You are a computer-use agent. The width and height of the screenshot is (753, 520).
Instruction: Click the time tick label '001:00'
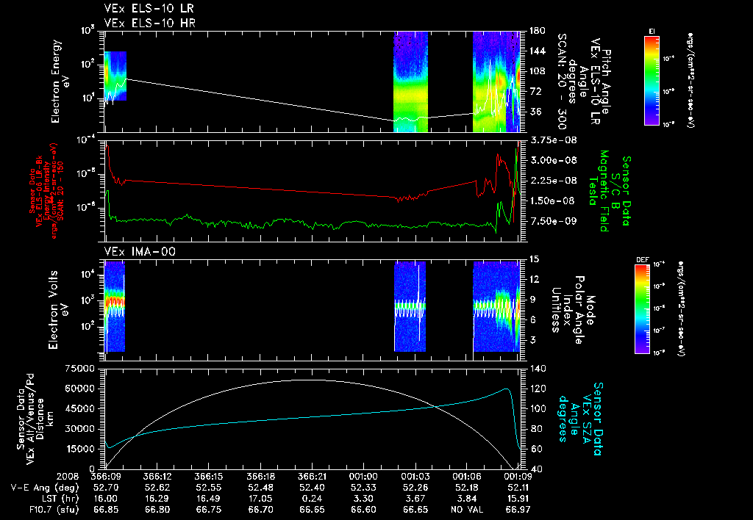[x=363, y=477]
